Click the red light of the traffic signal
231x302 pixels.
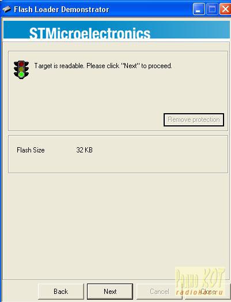tap(21, 64)
